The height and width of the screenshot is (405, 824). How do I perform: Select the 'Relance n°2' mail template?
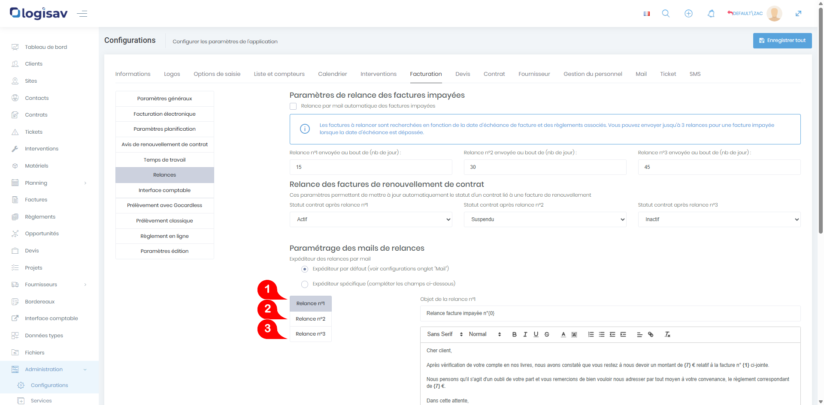coord(310,319)
